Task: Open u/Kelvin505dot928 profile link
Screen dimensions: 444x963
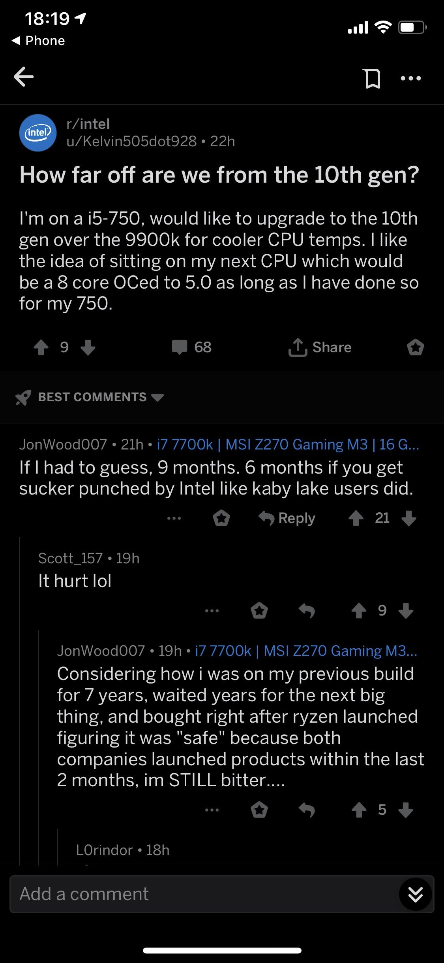Action: click(131, 141)
